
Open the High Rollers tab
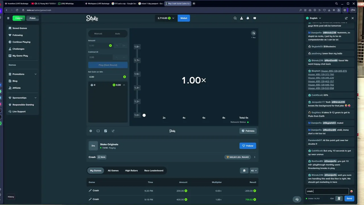[131, 171]
